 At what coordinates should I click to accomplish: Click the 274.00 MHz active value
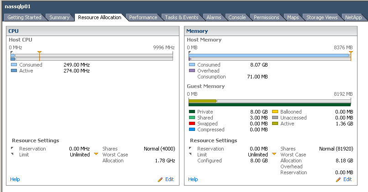pos(77,71)
